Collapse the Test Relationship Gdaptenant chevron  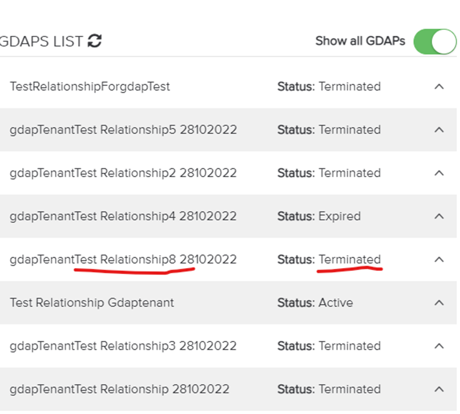click(439, 302)
